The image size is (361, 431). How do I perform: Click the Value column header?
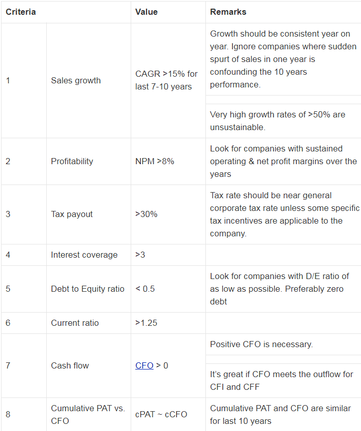coord(146,12)
